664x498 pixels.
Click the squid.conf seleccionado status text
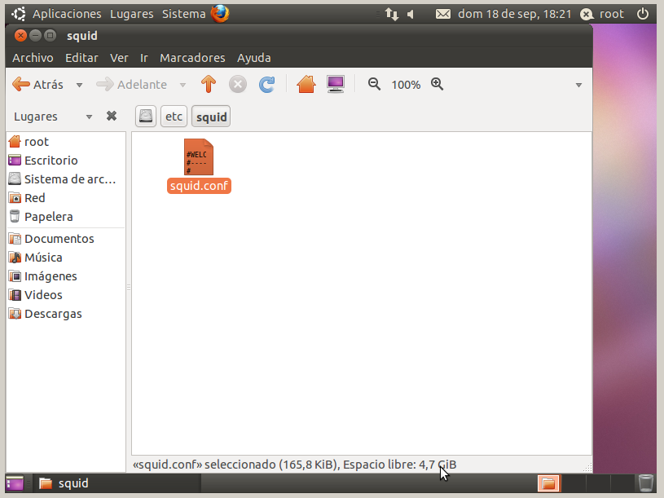(x=294, y=465)
